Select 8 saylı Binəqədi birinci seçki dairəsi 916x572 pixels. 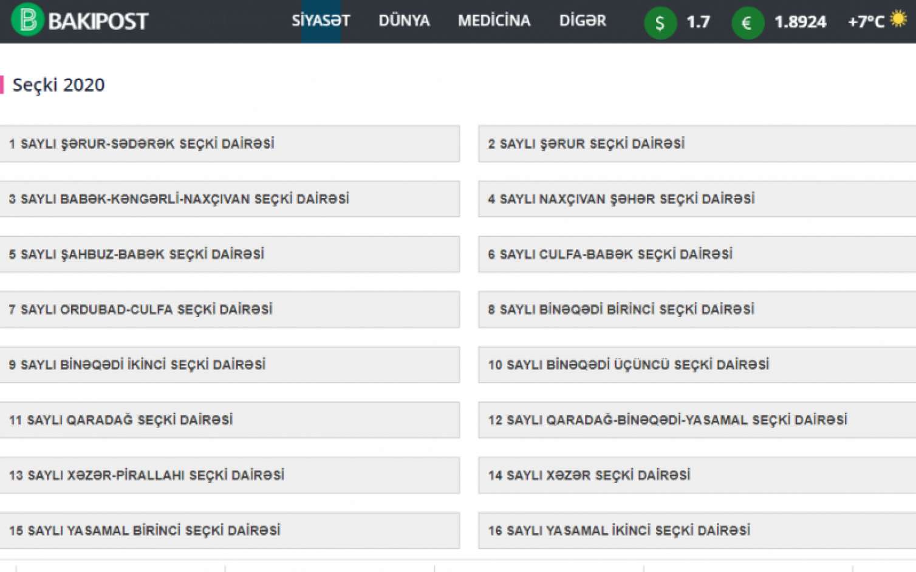tap(697, 310)
